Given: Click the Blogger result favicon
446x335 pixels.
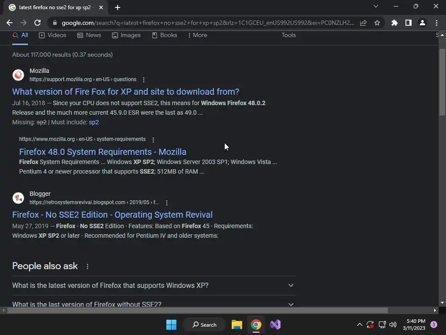Looking at the screenshot, I should coord(18,198).
